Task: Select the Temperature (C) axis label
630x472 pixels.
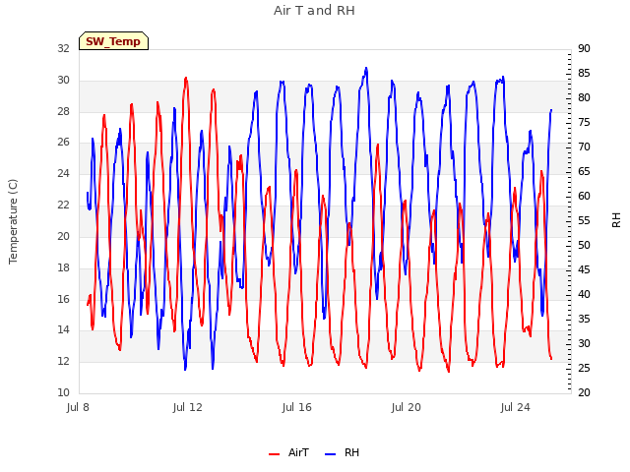Action: 13,221
